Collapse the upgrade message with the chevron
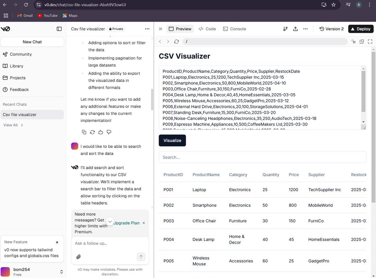376x278 pixels. coord(110,221)
